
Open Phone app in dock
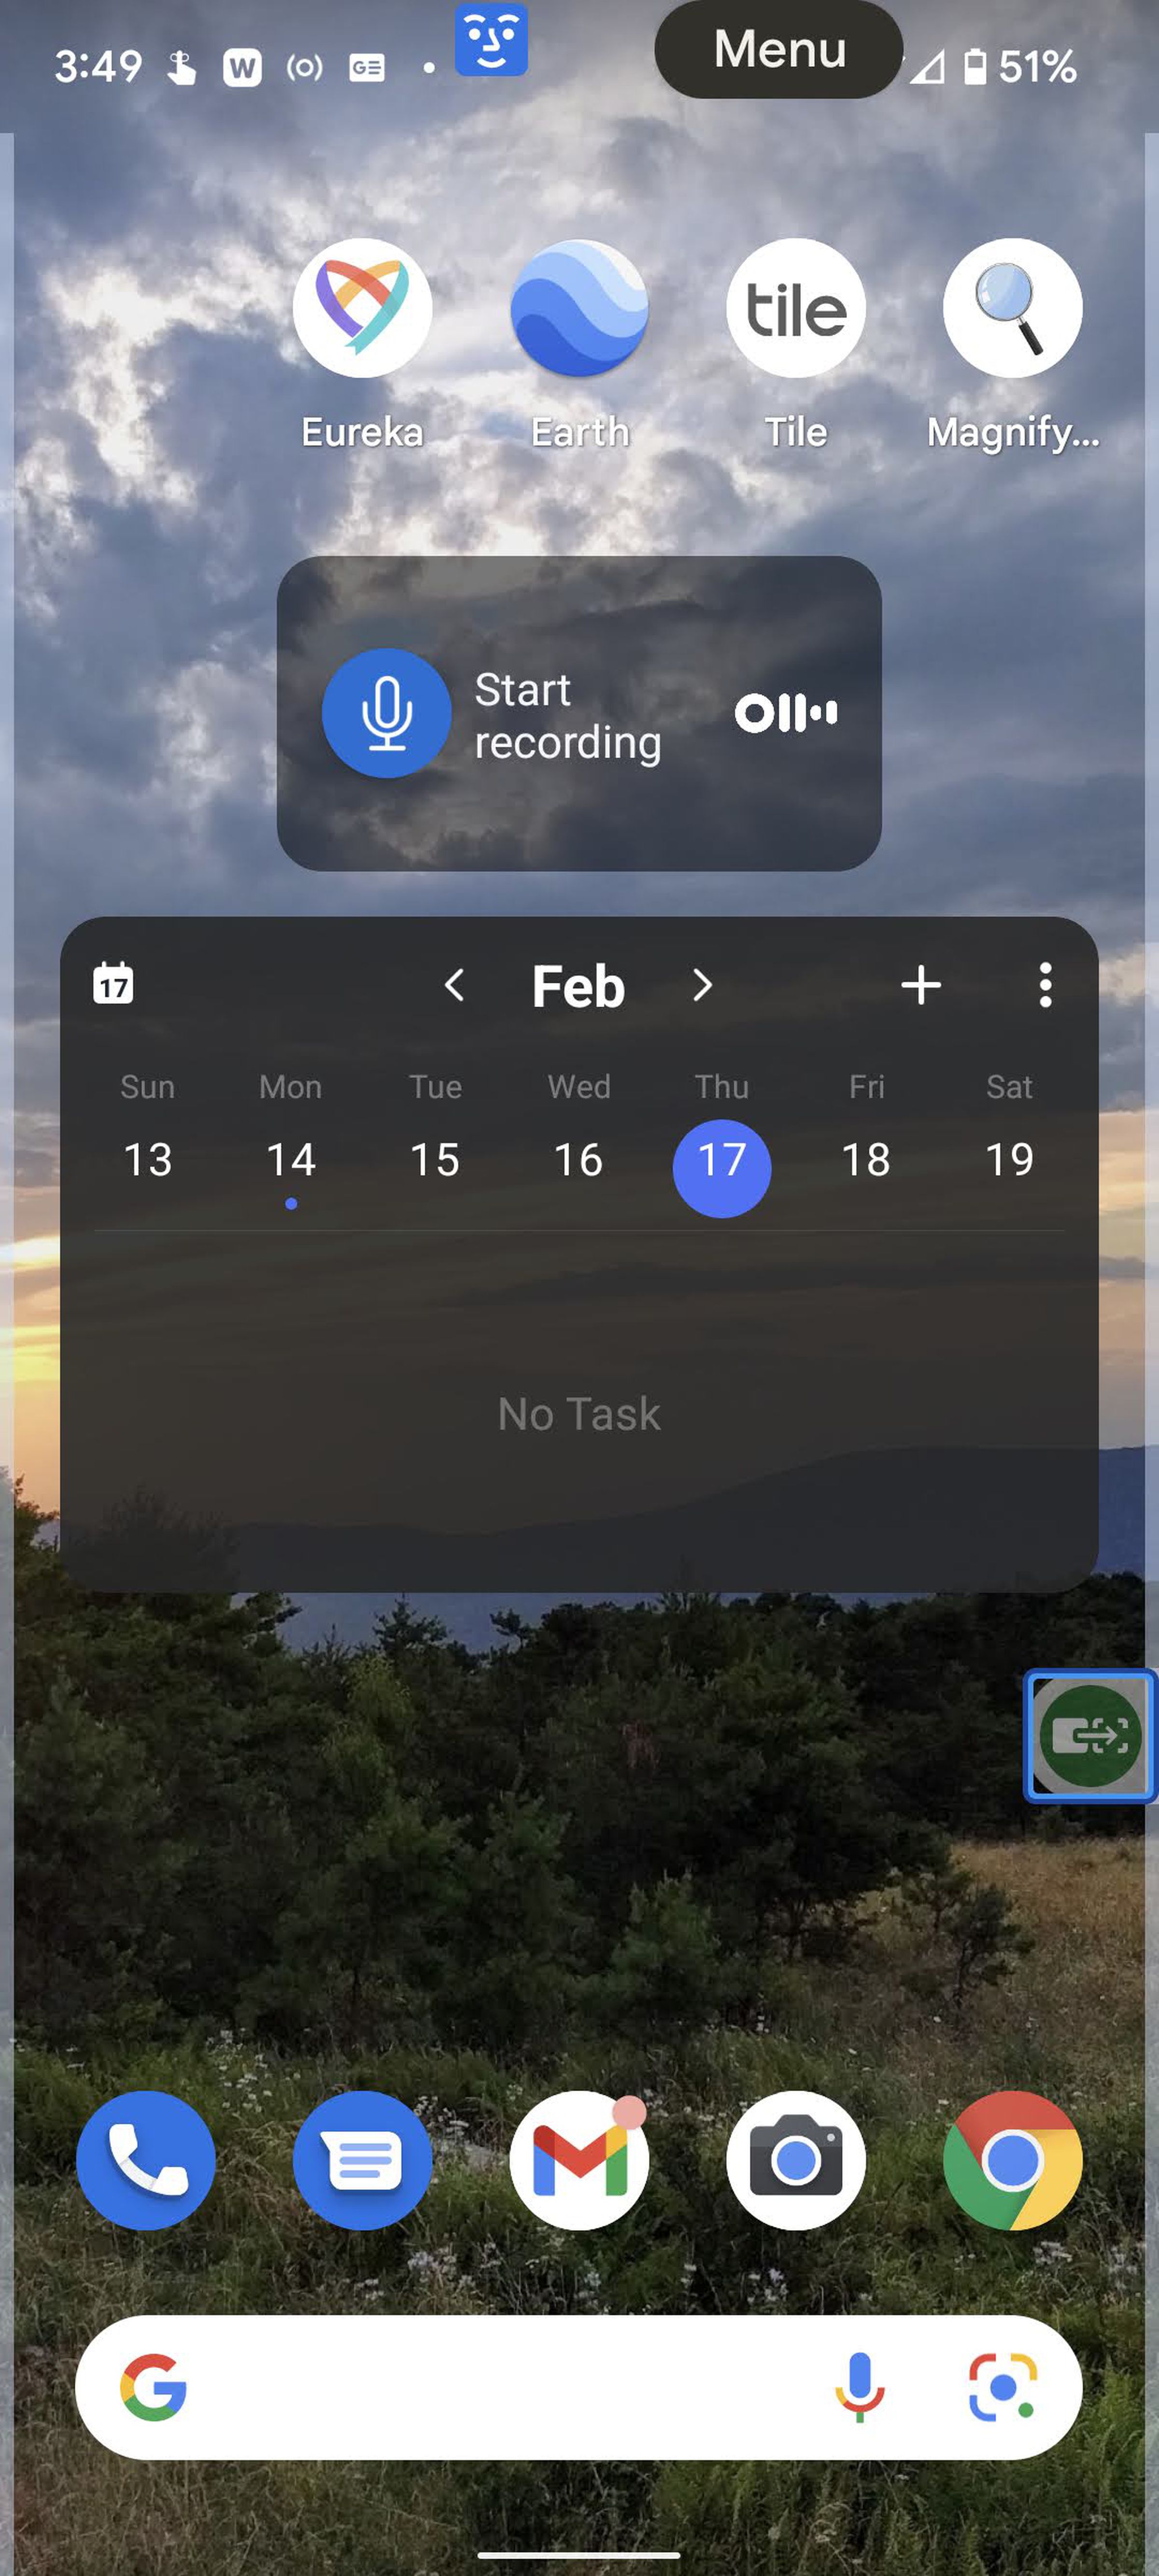(x=144, y=2159)
